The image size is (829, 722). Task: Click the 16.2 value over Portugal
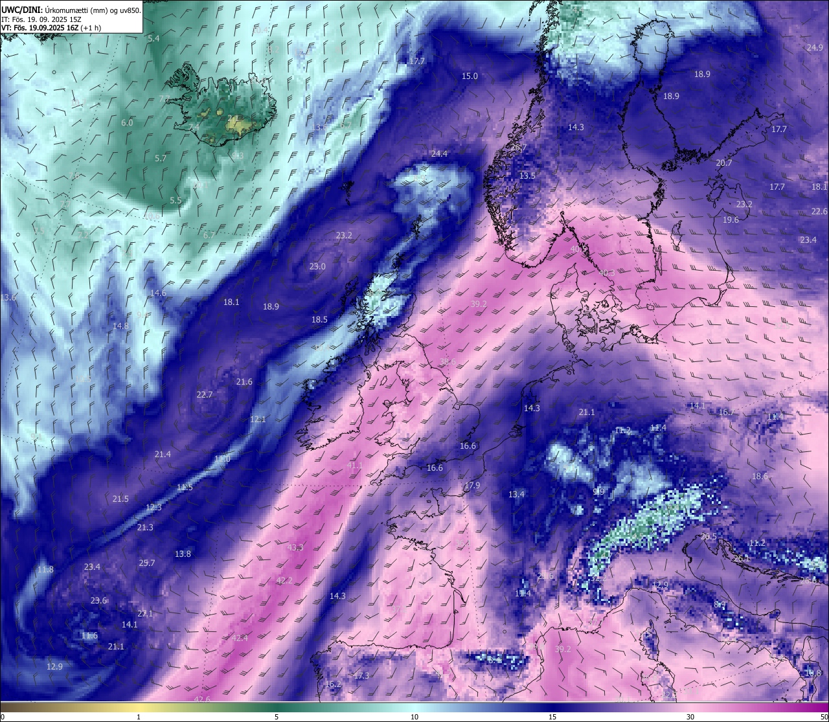click(x=333, y=684)
